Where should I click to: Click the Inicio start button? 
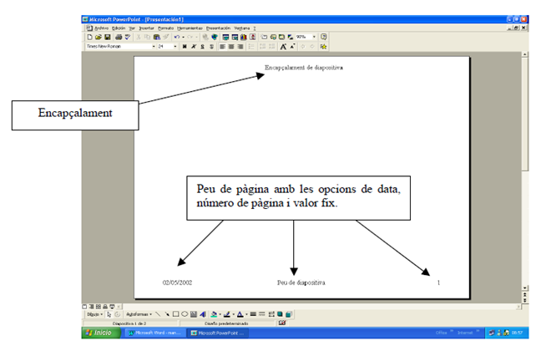point(101,333)
